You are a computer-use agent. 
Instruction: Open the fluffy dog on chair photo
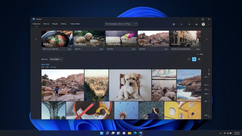tap(130, 85)
